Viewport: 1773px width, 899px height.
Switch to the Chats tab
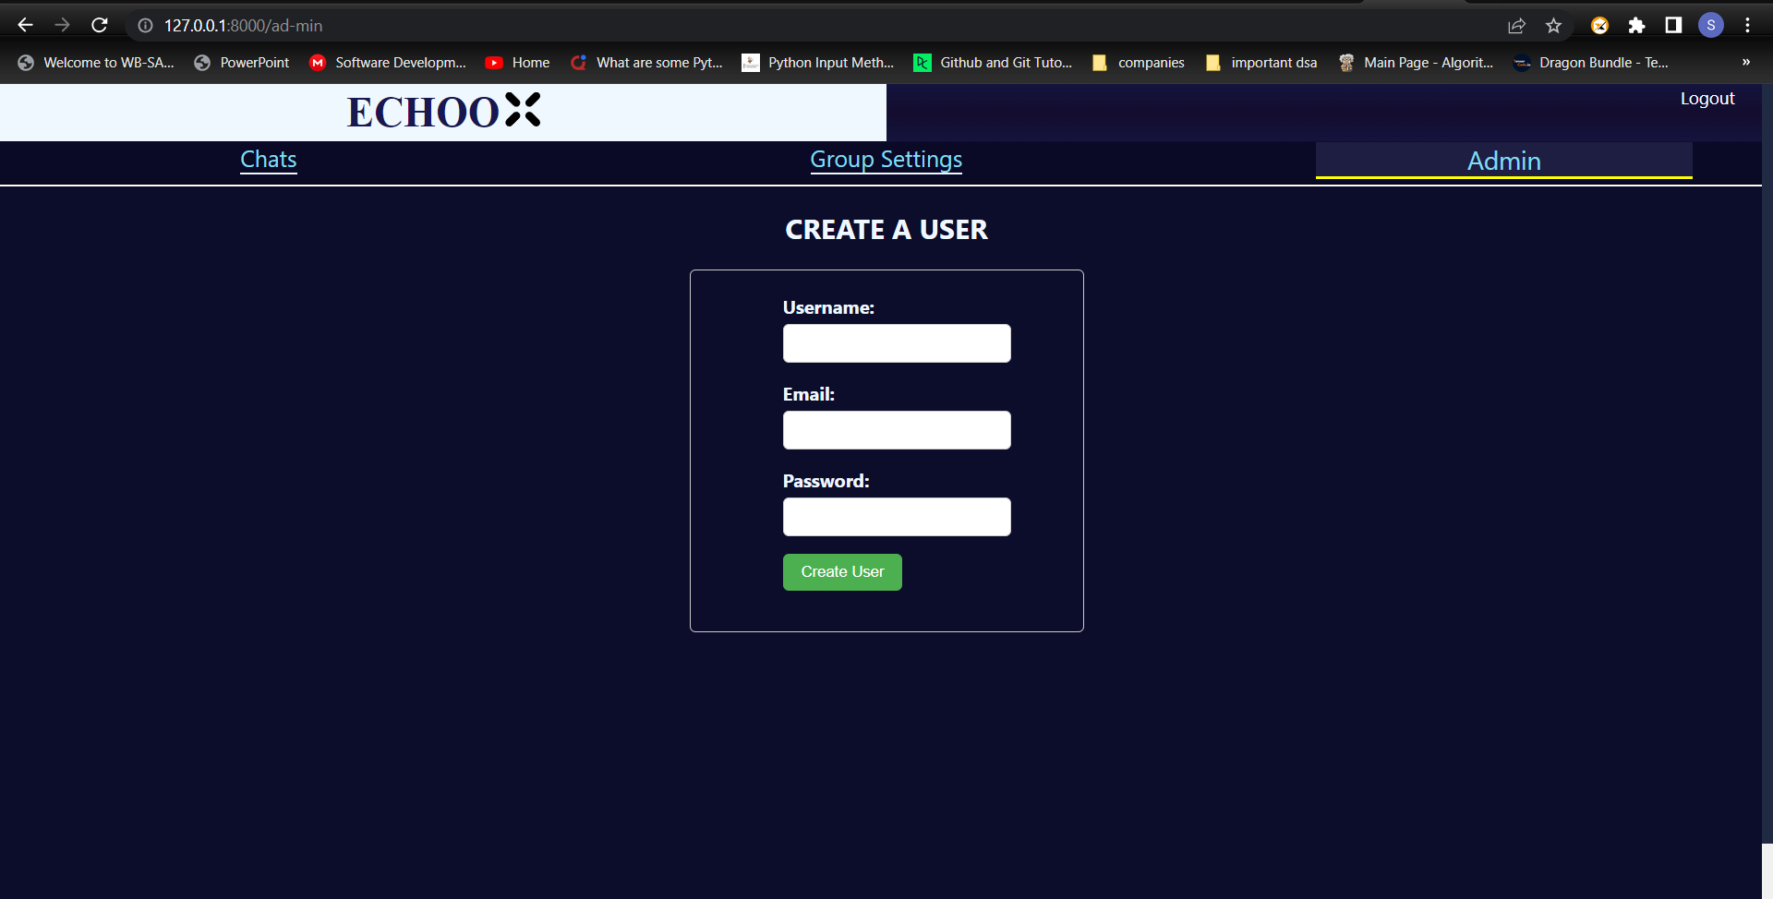point(268,159)
